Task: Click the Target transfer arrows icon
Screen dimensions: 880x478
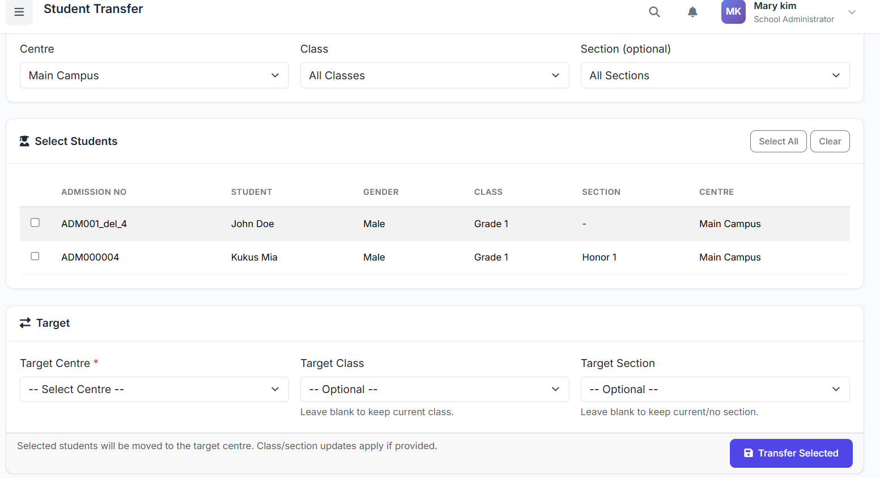Action: (25, 323)
